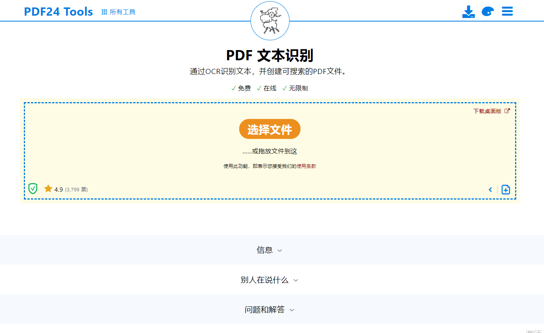Click the green security shield icon
Image resolution: width=544 pixels, height=333 pixels.
click(x=33, y=189)
